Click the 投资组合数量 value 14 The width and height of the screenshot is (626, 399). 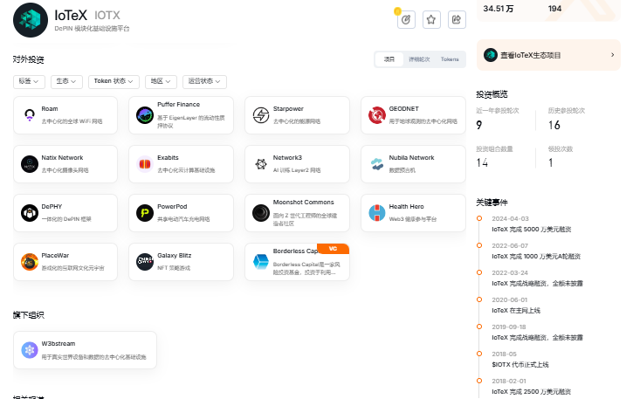[482, 162]
